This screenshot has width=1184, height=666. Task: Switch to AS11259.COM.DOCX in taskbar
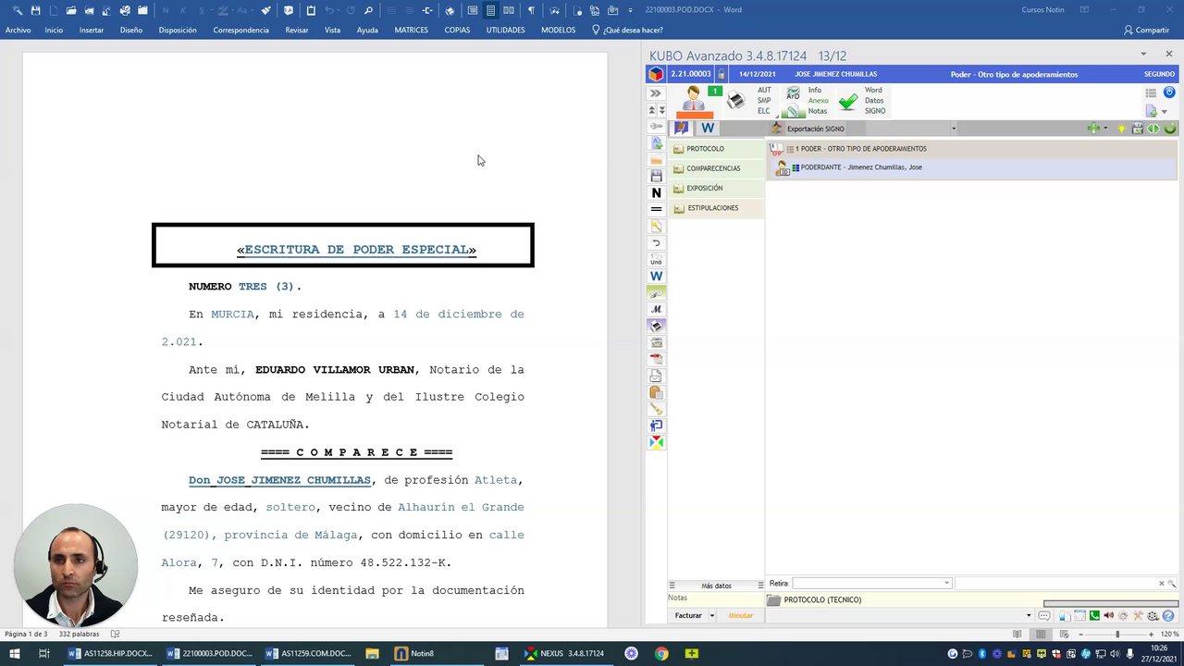[x=309, y=653]
